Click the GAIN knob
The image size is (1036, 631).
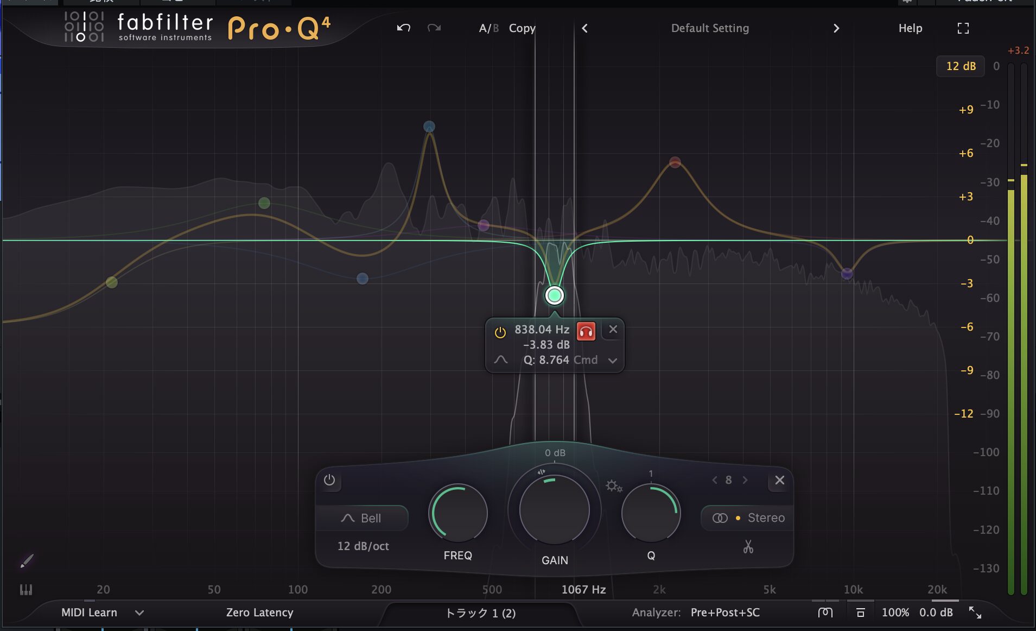click(555, 510)
